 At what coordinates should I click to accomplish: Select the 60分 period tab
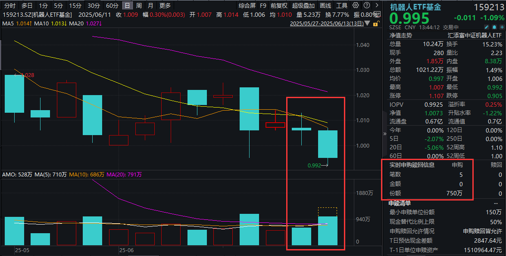point(112,6)
